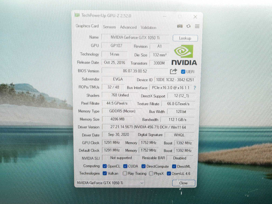
Task: Click the Computing label text
Action: (x=91, y=166)
